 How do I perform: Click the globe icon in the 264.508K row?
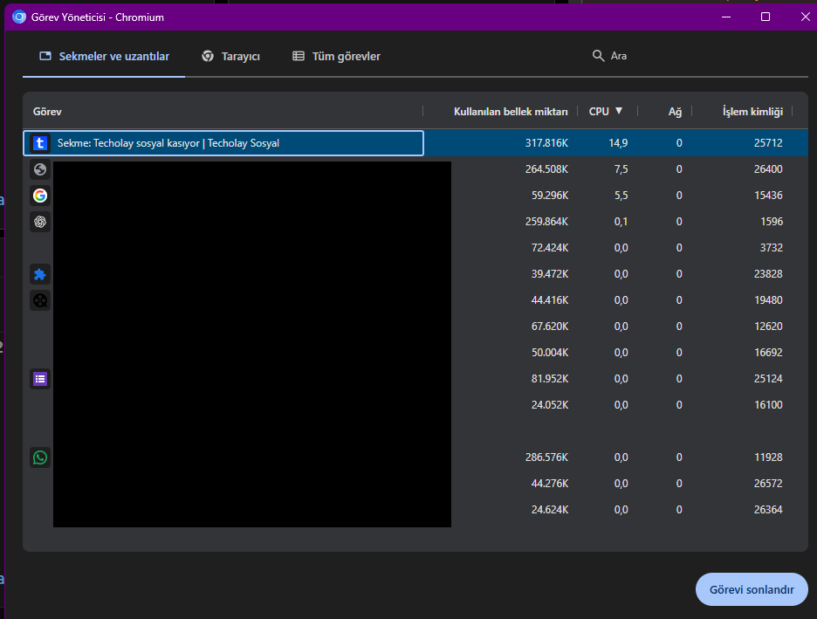click(x=40, y=169)
